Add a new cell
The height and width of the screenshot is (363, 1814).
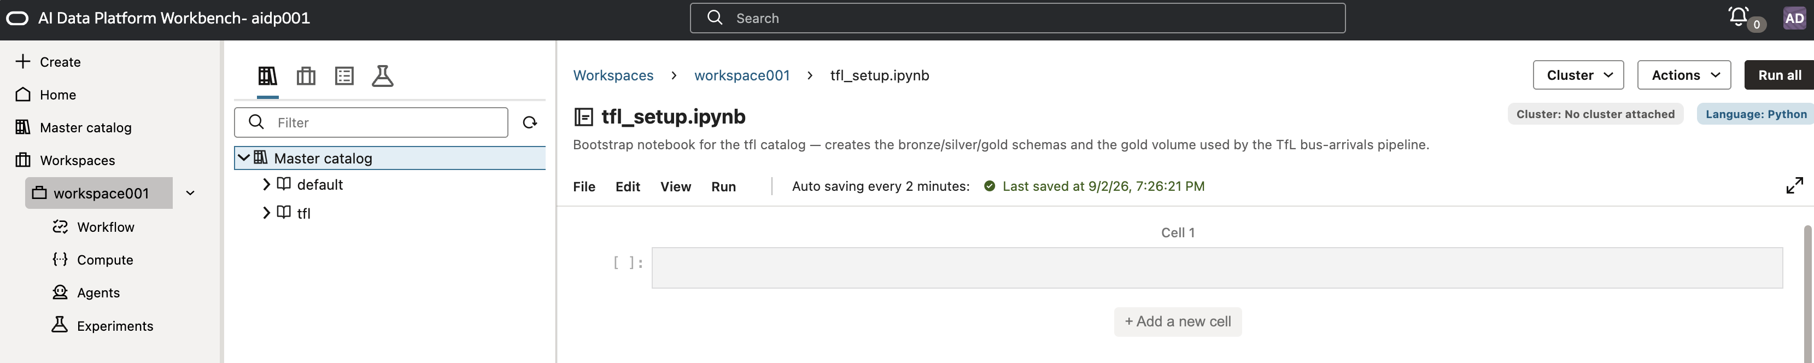pos(1178,321)
